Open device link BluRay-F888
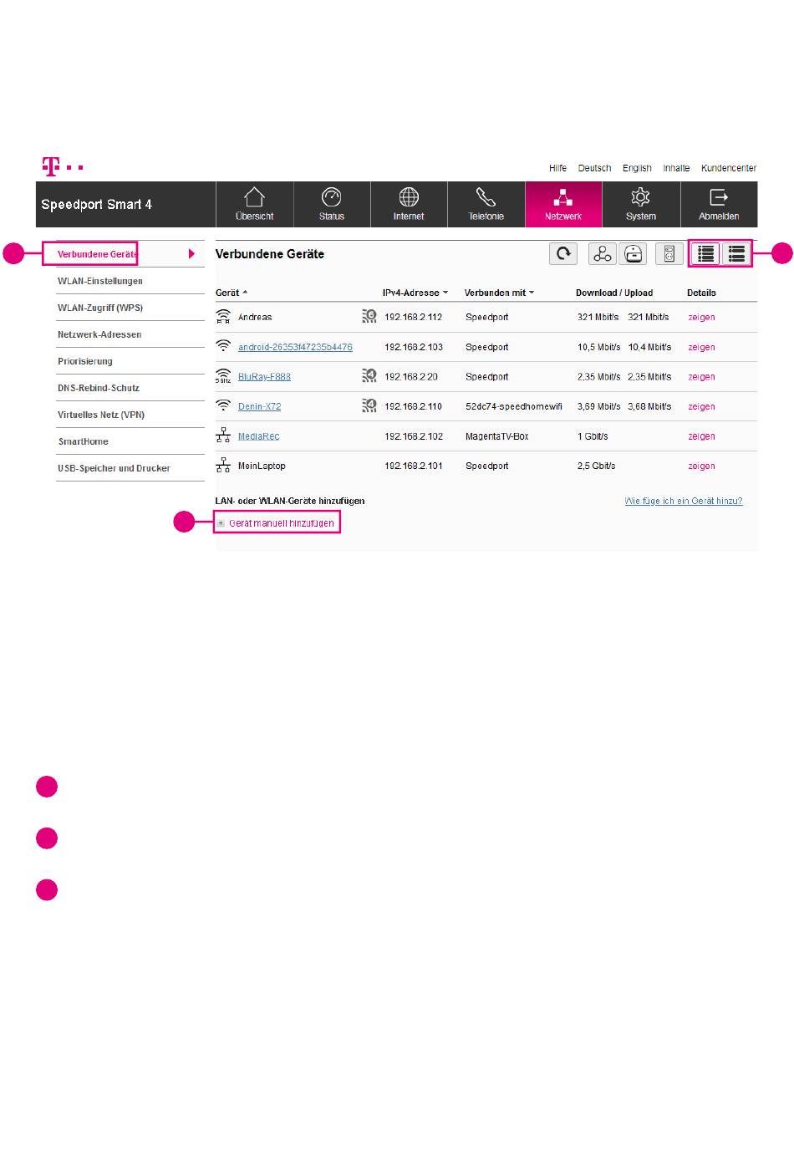794x1172 pixels. pos(264,377)
